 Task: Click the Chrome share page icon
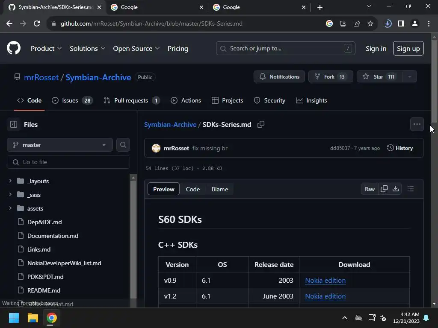point(357,24)
